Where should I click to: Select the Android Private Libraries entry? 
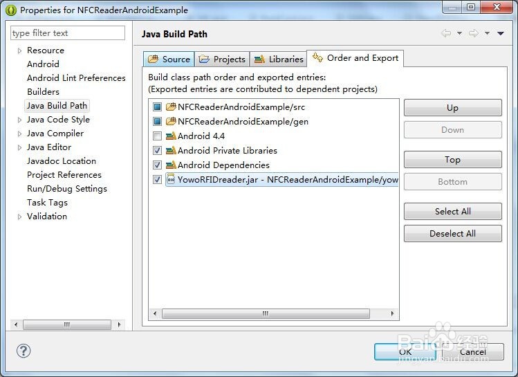point(228,150)
